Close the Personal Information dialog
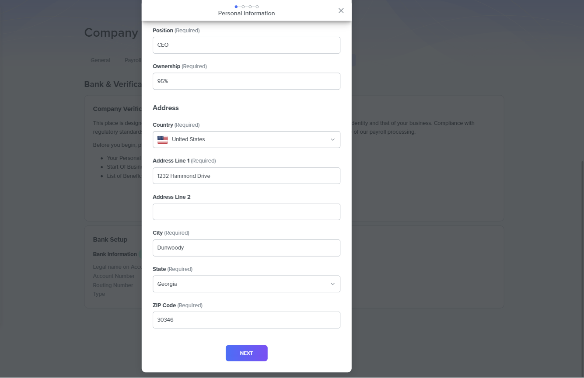 tap(341, 10)
